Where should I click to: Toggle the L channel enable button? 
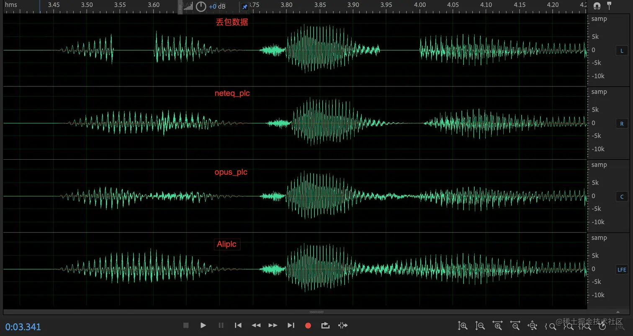[x=622, y=51]
